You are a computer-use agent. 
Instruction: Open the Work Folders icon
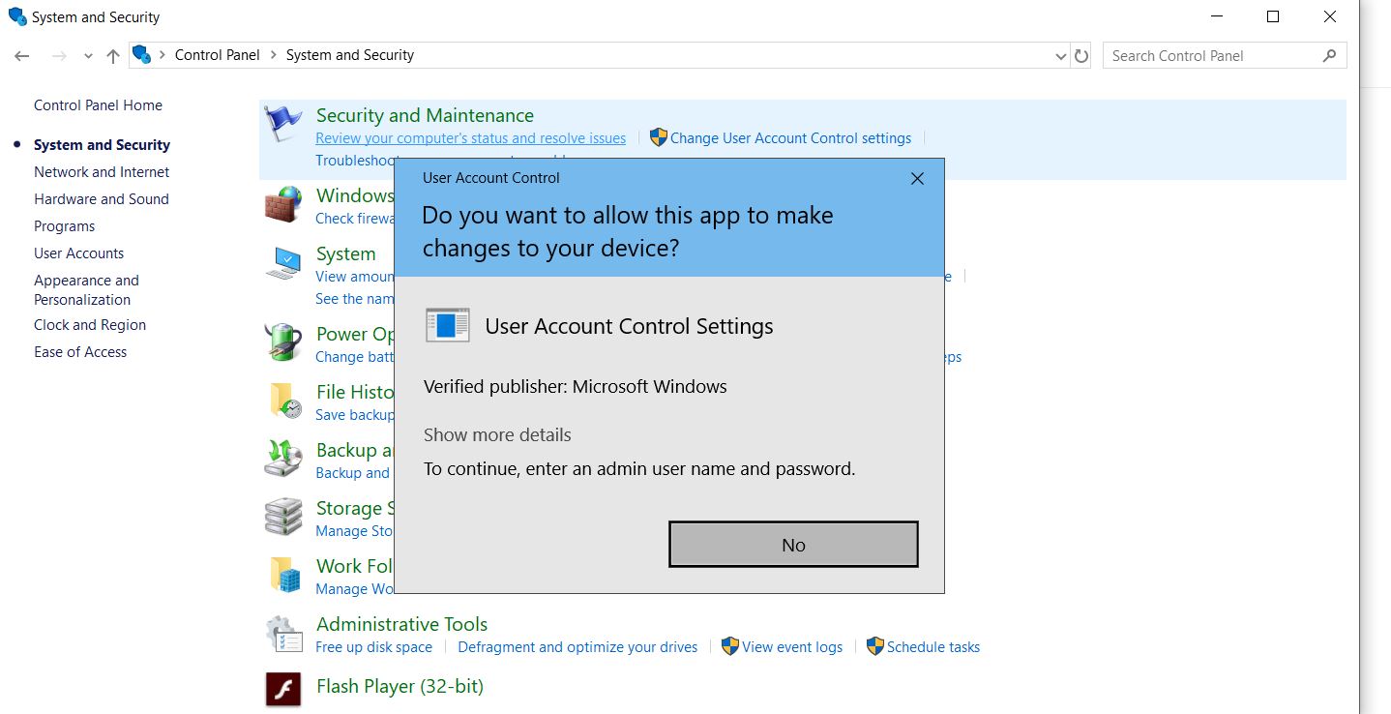click(x=284, y=575)
